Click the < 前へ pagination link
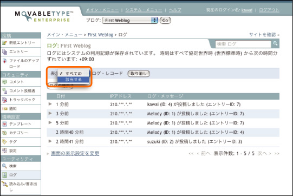 click(x=204, y=153)
